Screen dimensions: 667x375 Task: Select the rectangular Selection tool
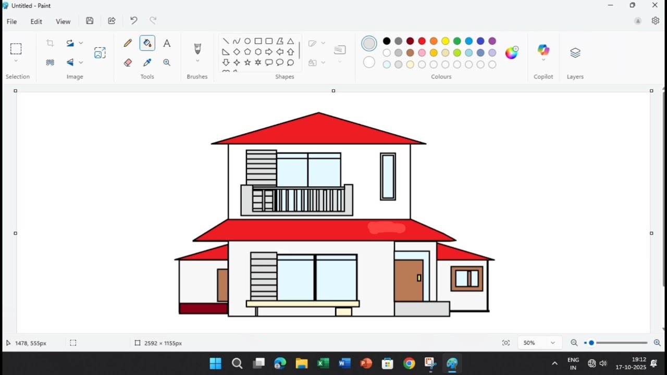point(16,49)
